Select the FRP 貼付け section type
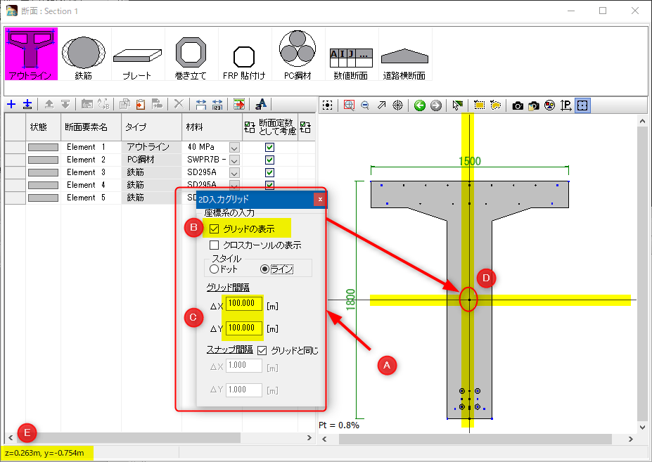 (x=244, y=53)
